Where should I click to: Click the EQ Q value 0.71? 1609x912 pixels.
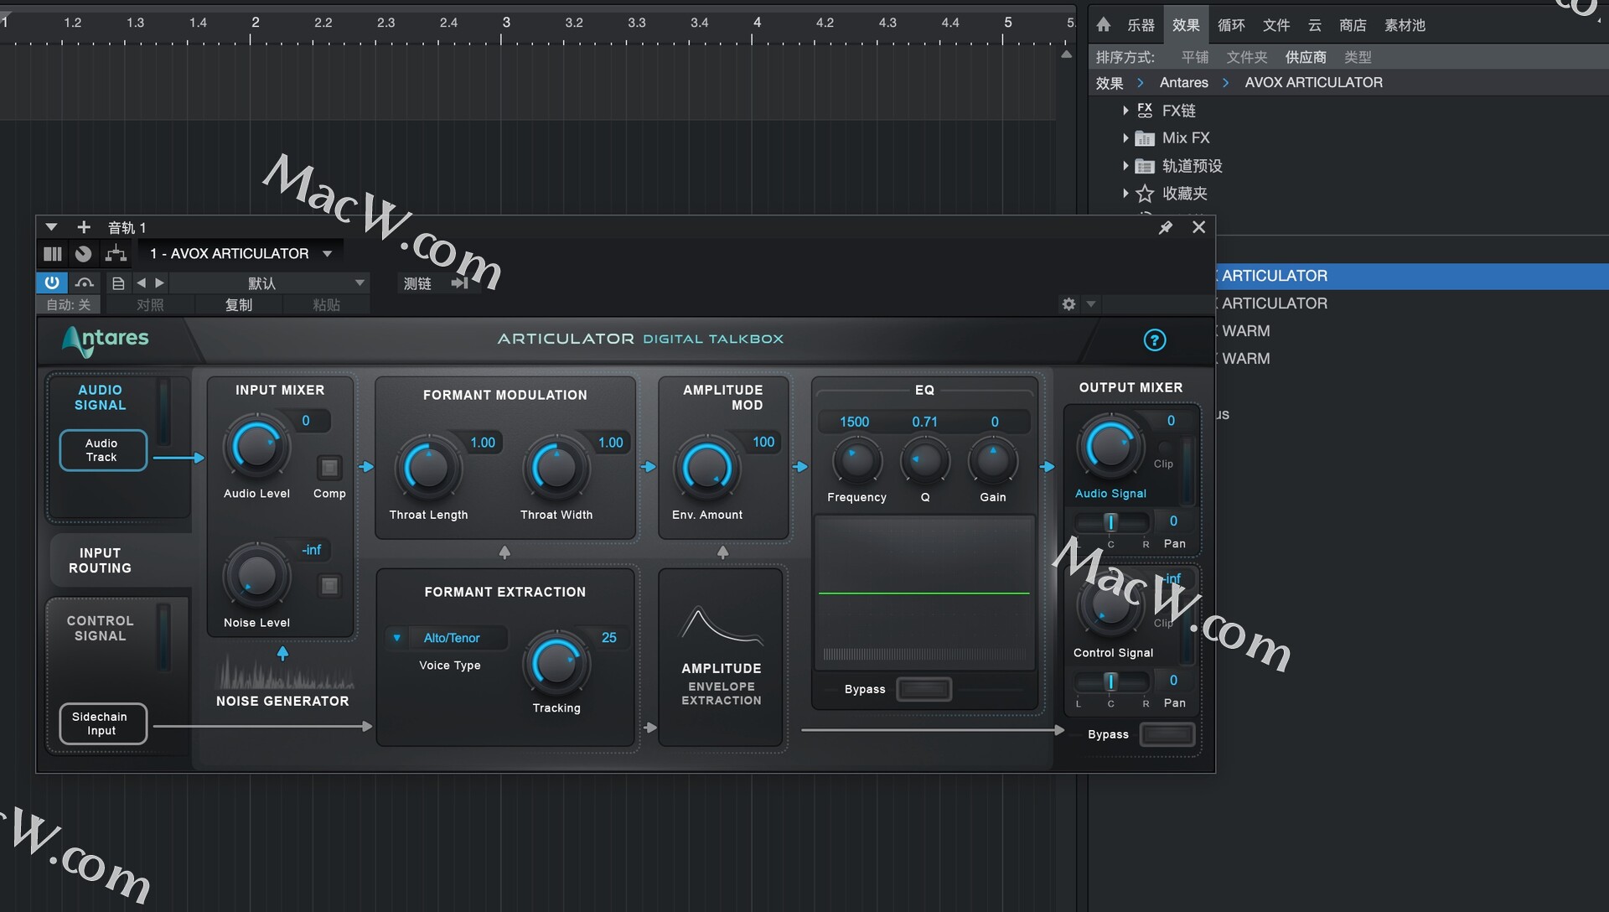924,422
